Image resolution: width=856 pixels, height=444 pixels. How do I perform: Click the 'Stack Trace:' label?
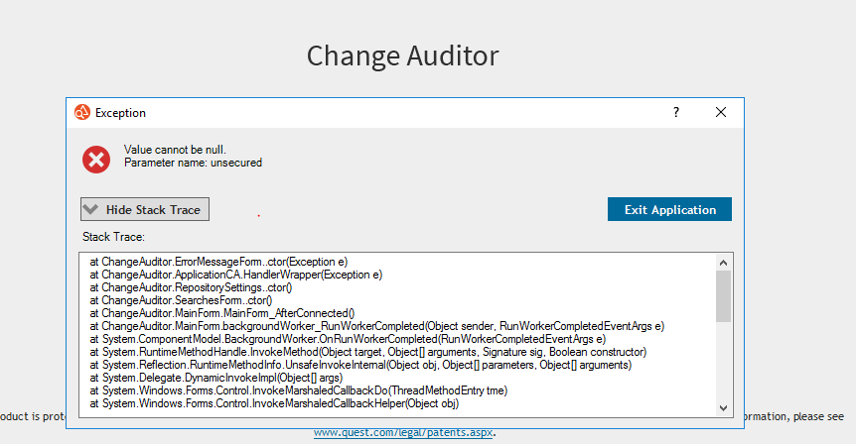click(x=113, y=237)
